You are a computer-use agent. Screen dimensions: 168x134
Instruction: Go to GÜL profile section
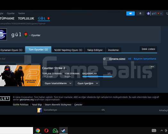coord(44,19)
